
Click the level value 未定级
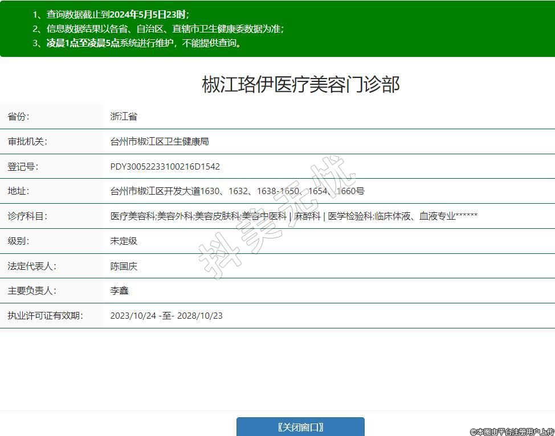124,241
